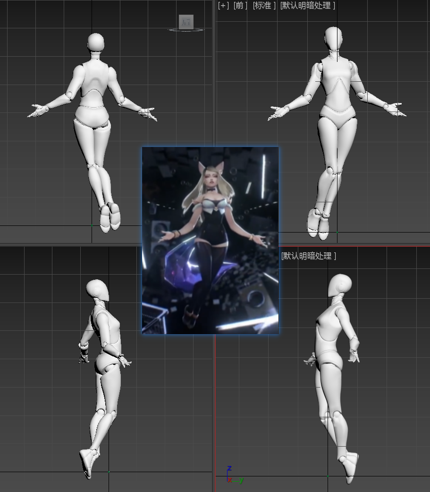
Task: Select the mannequin in the 后 back viewport
Action: click(92, 132)
